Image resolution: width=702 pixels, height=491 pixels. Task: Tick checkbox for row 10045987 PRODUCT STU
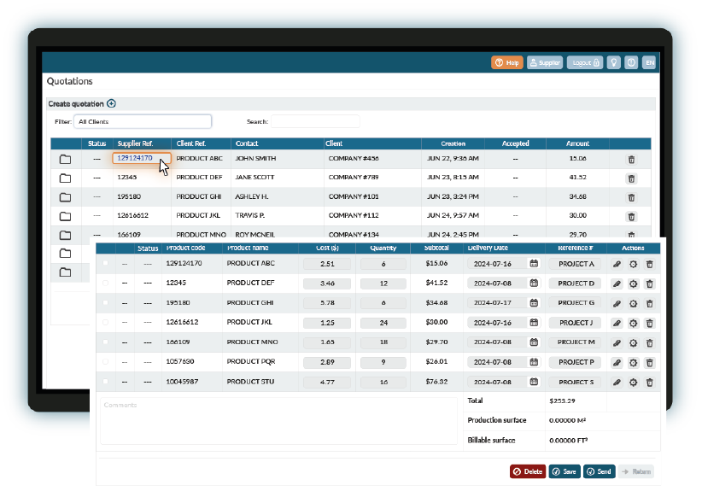105,382
